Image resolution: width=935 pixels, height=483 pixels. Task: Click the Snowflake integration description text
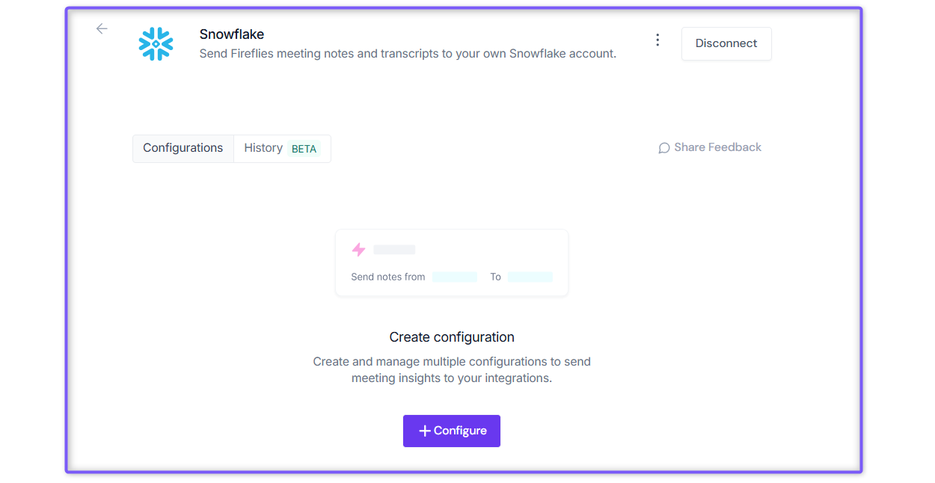coord(408,54)
